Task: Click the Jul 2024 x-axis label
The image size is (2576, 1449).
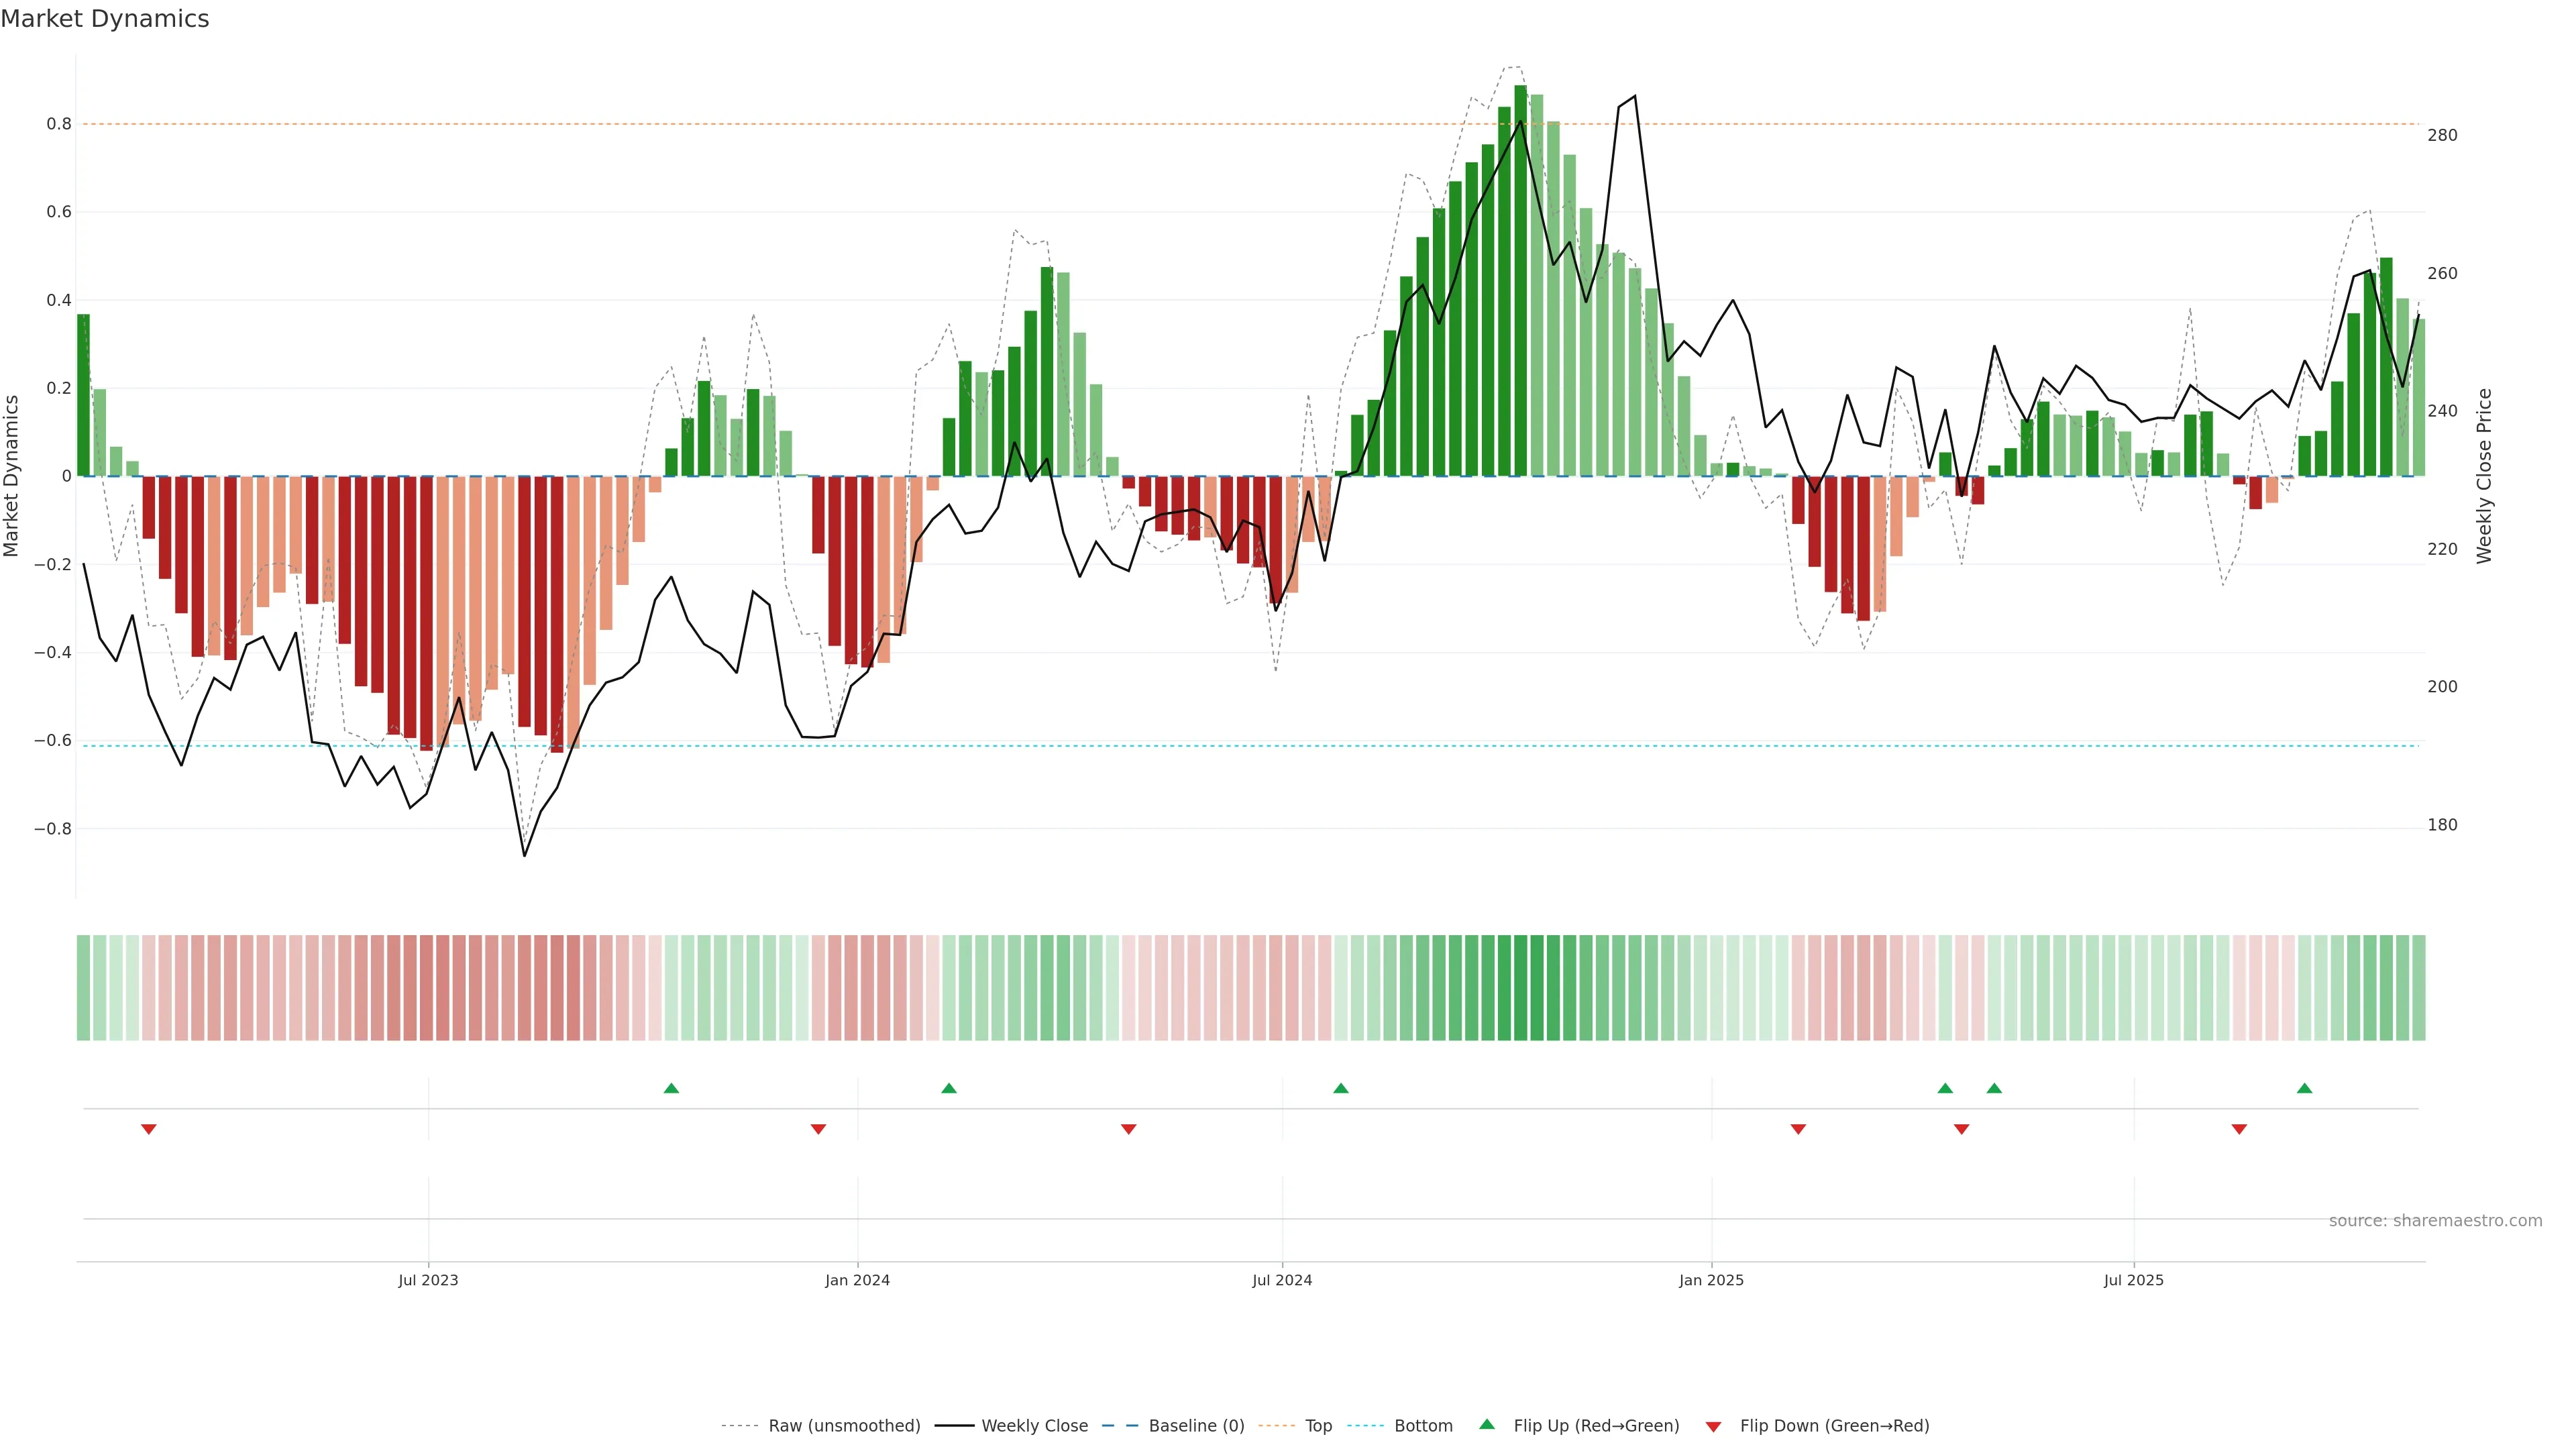Action: coord(1282,1280)
